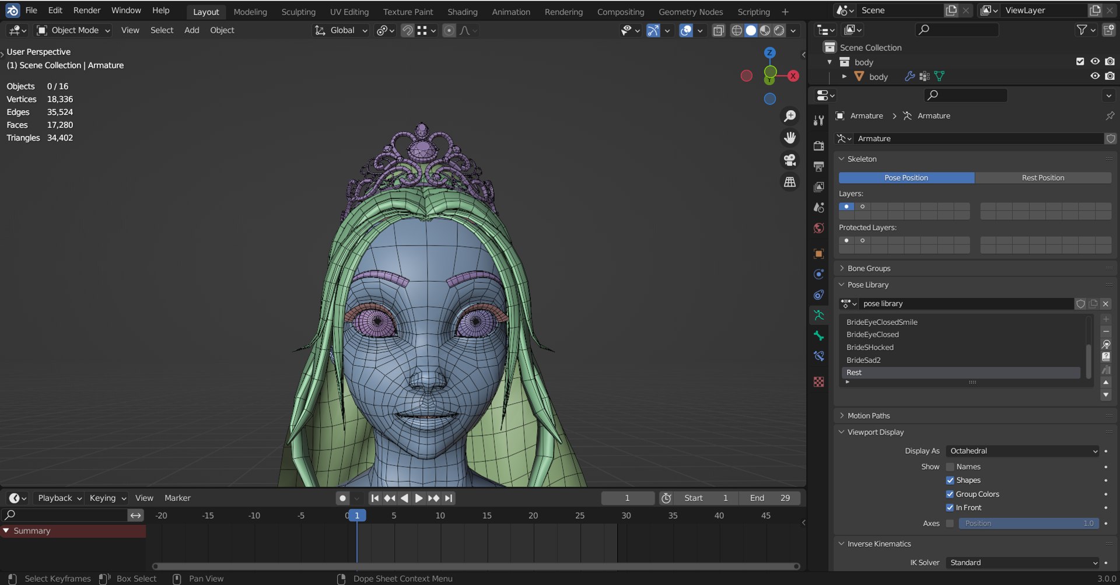
Task: Open the World properties tab icon
Action: click(819, 228)
